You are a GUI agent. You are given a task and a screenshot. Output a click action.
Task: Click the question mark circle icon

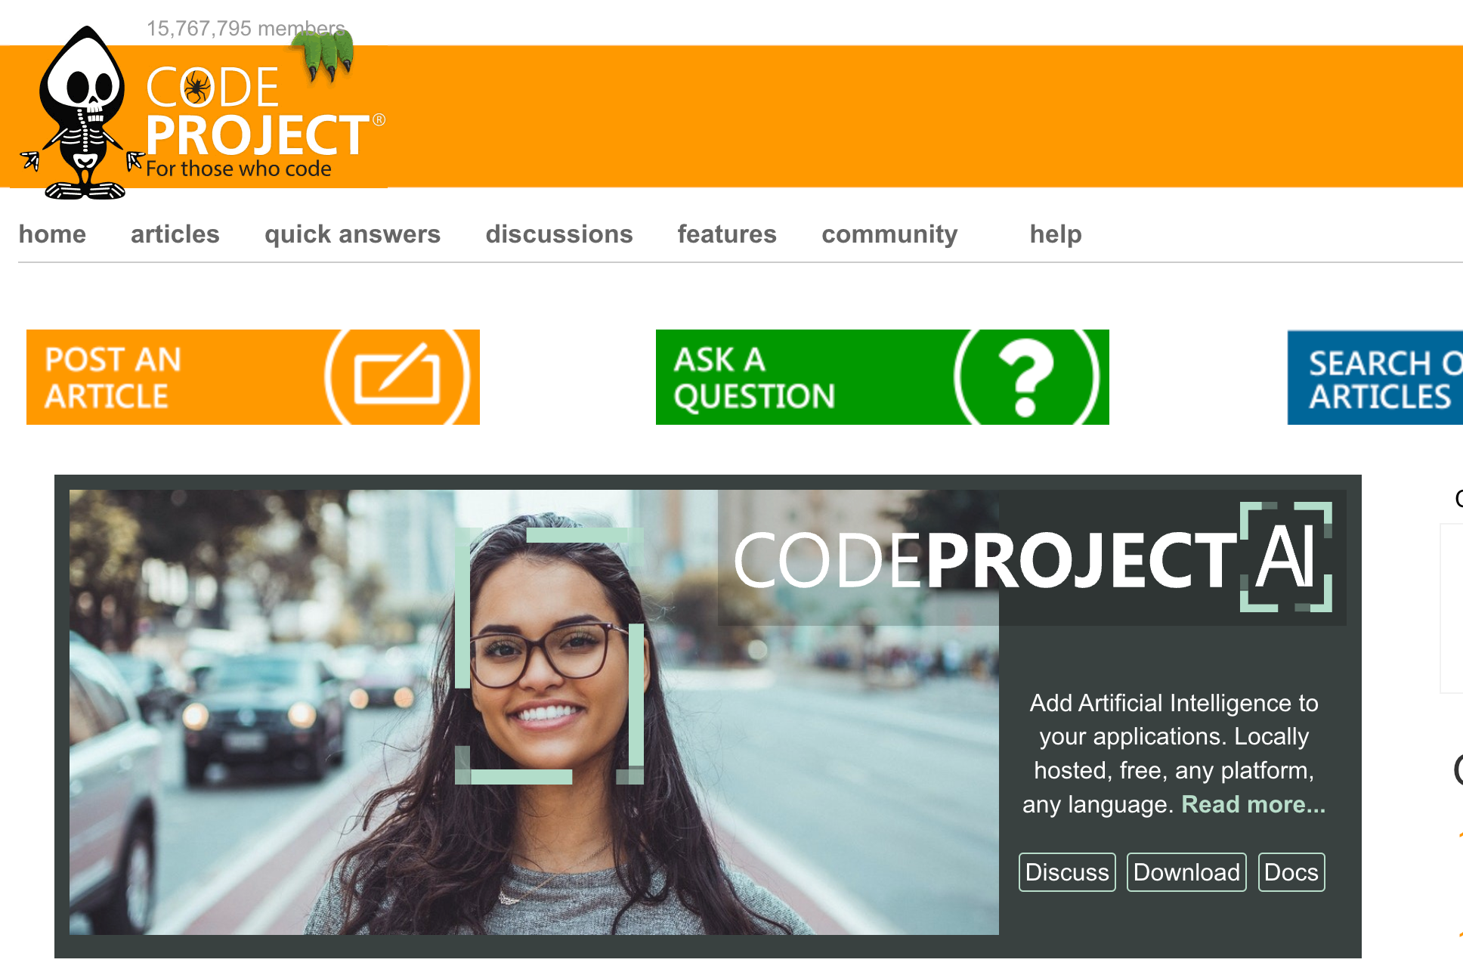(1026, 377)
